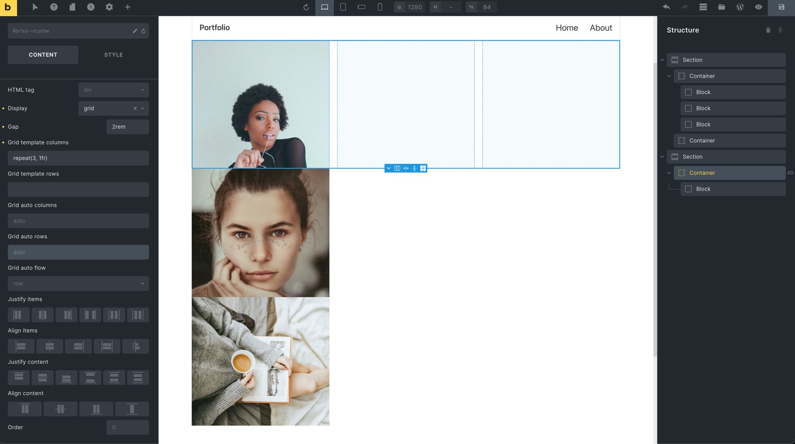This screenshot has height=444, width=795.
Task: Clear the Display grid value
Action: pyautogui.click(x=135, y=109)
